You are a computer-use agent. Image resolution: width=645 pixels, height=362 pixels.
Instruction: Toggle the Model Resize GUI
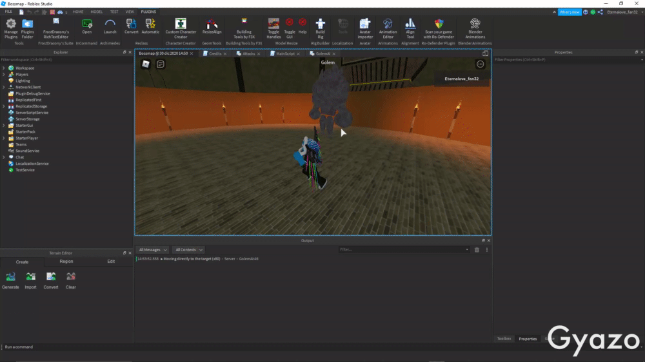click(290, 28)
